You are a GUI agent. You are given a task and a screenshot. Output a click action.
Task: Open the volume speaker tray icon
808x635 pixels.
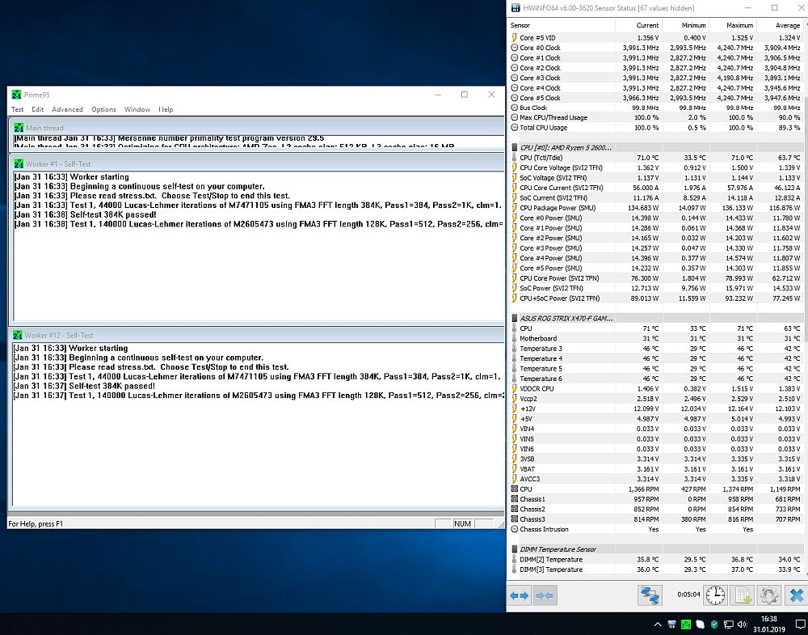(742, 624)
